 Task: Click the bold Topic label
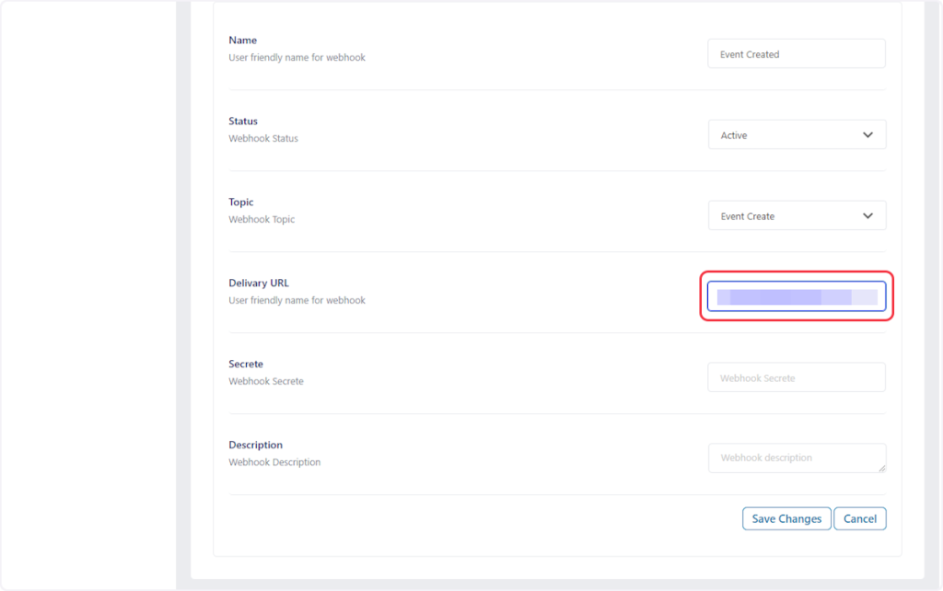tap(241, 203)
